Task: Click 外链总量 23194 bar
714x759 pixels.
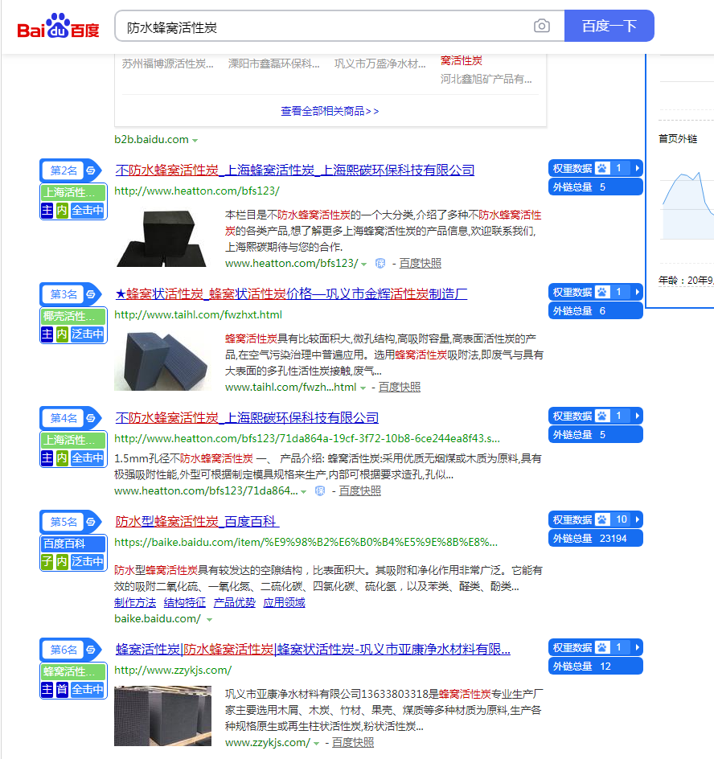Action: [596, 539]
